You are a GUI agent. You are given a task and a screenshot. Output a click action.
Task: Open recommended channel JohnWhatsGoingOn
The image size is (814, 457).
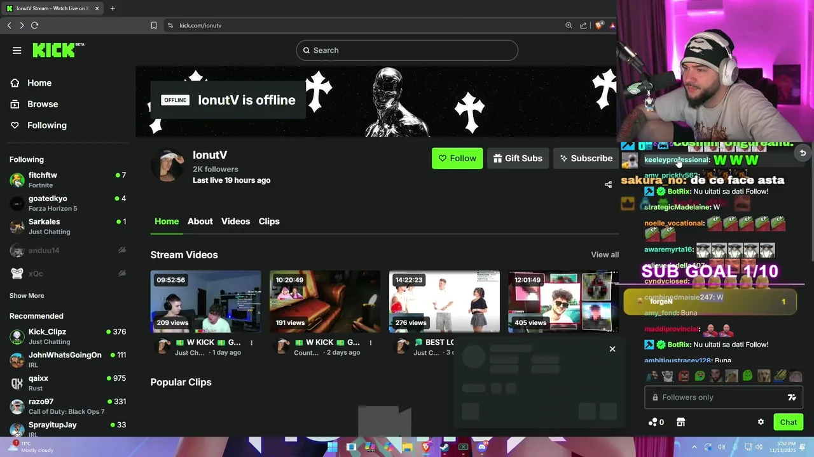coord(67,360)
